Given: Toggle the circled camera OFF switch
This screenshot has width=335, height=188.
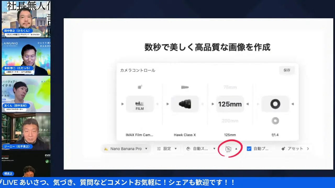Looking at the screenshot, I should (229, 148).
